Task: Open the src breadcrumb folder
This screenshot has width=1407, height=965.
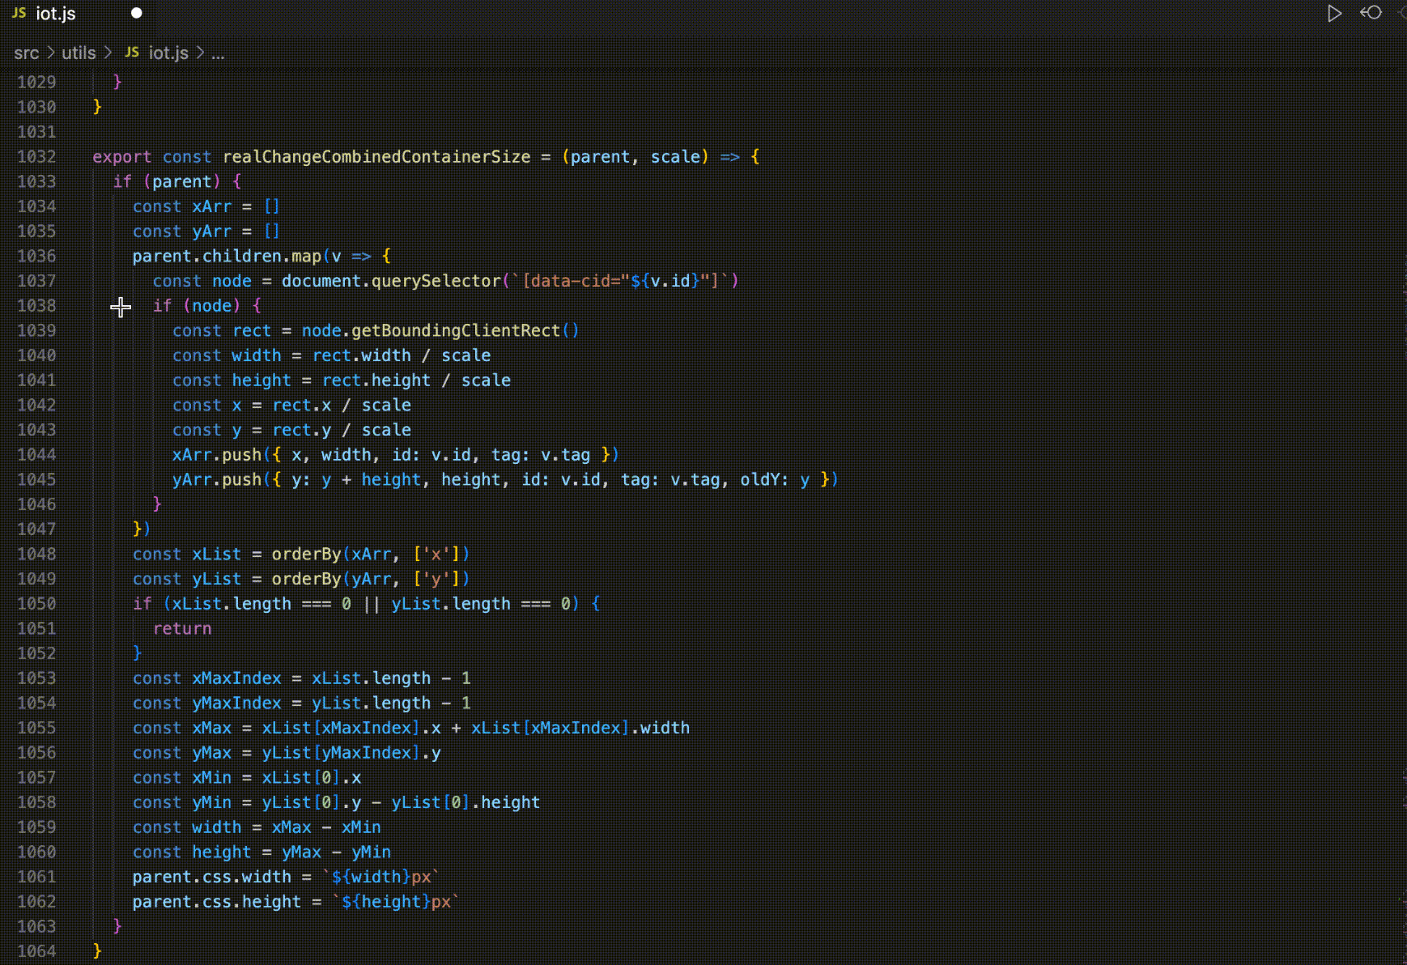Action: (26, 53)
